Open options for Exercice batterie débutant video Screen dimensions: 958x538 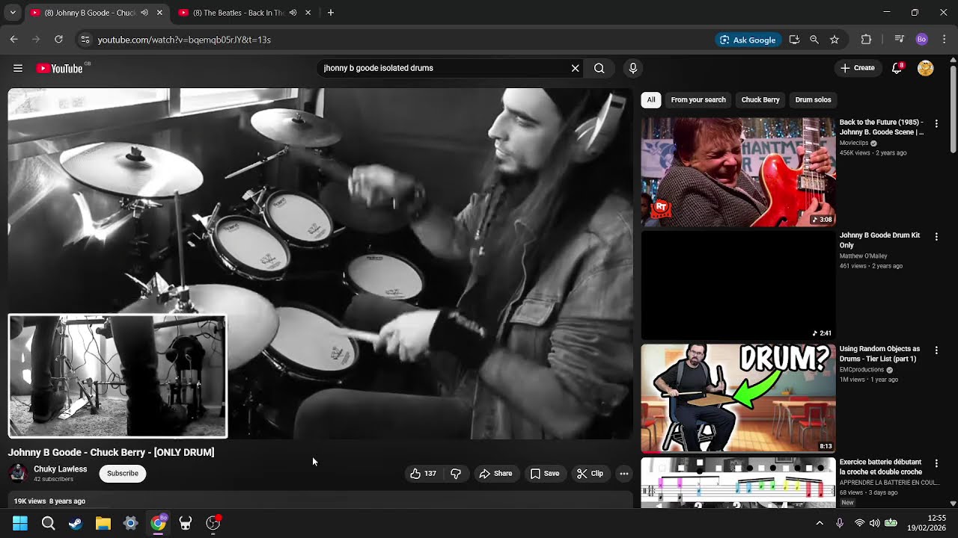click(936, 464)
